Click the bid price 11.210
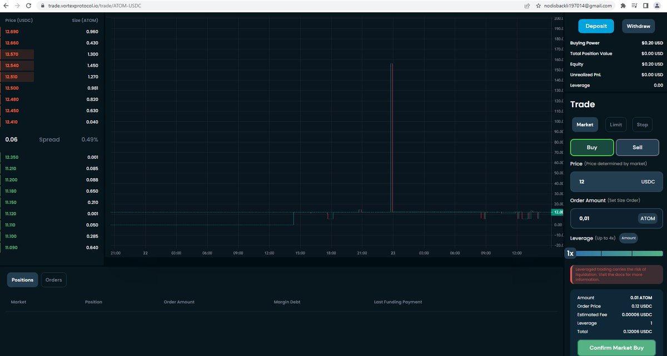Screen dimensions: 667x356 click(x=11, y=168)
